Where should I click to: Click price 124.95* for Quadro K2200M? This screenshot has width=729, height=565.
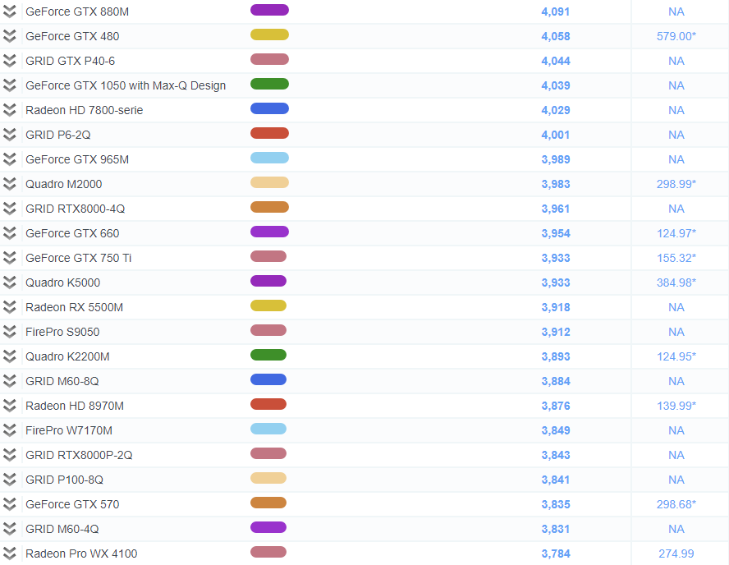676,356
